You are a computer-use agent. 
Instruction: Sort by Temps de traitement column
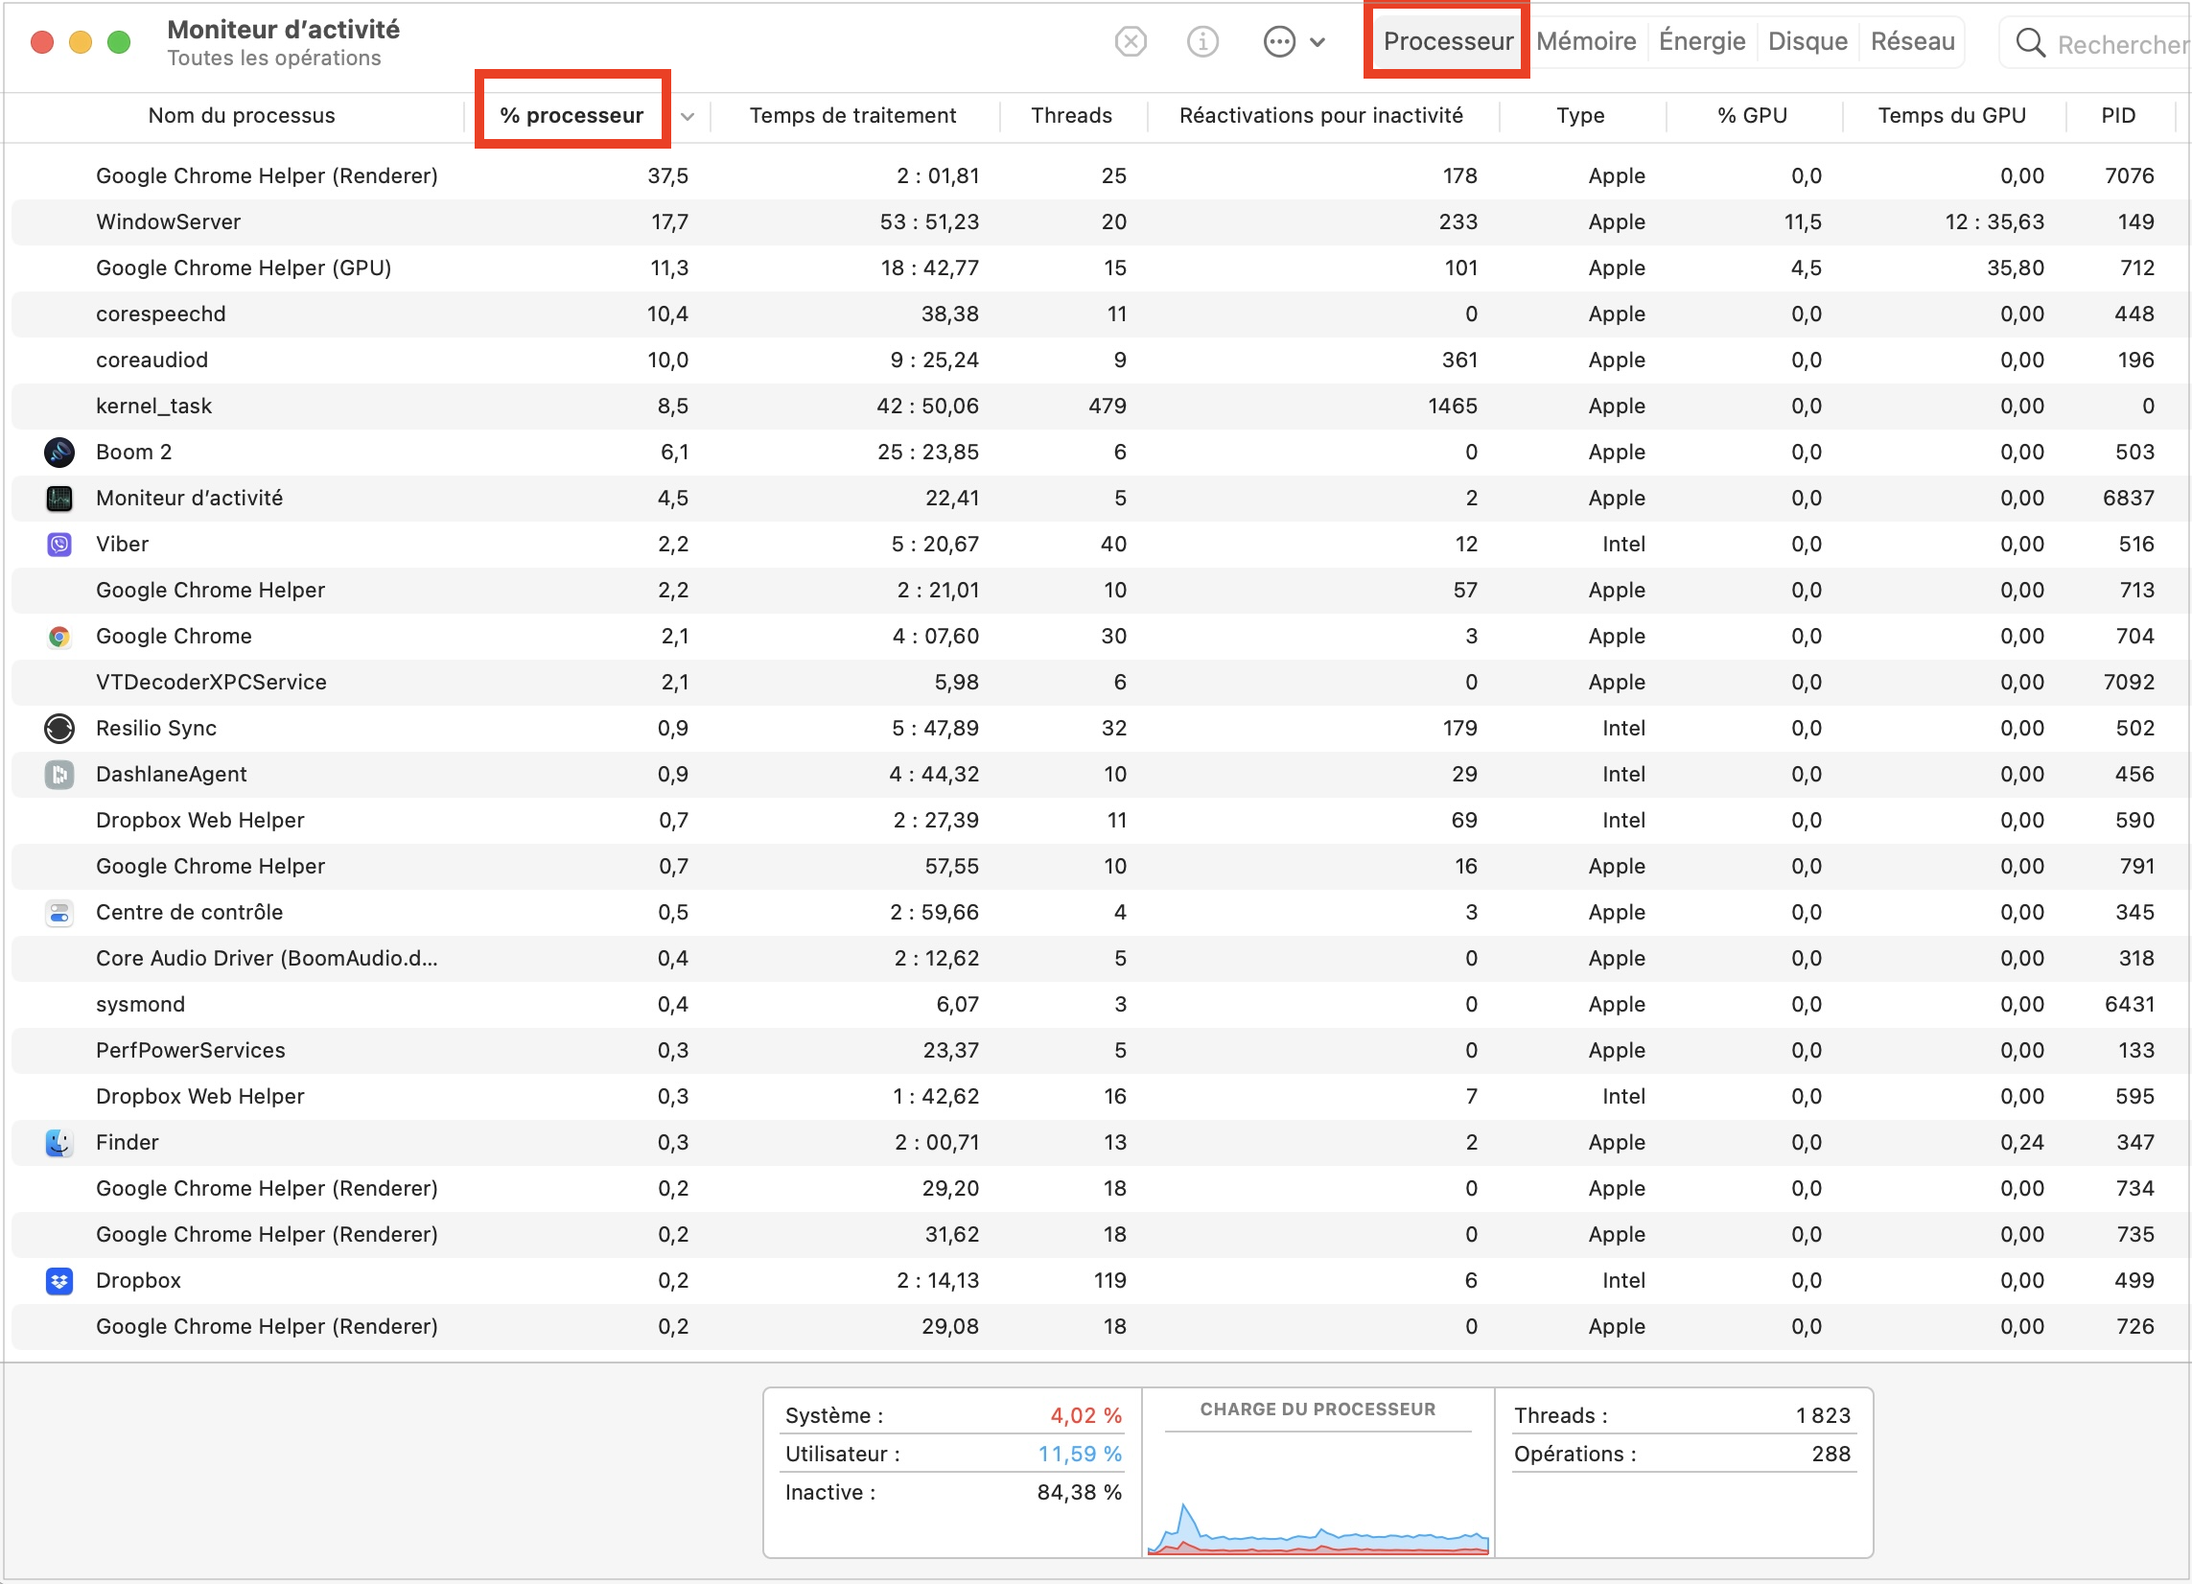[x=852, y=116]
